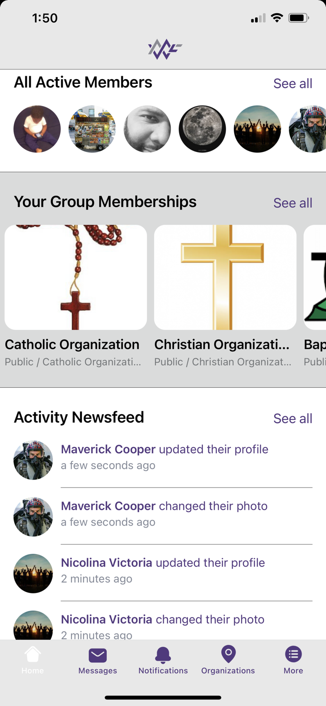Tap the moon avatar under All Active Members
The height and width of the screenshot is (706, 326).
click(x=202, y=129)
